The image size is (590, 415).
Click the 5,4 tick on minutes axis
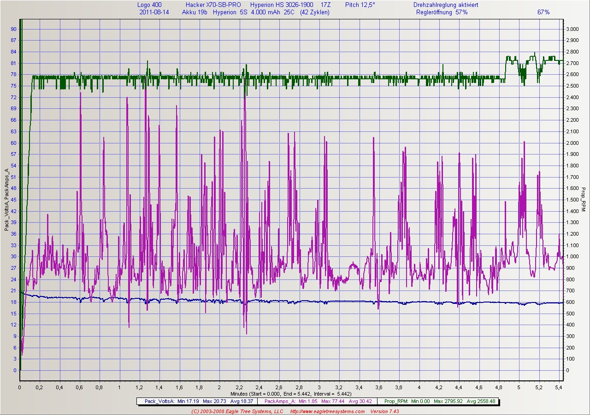pyautogui.click(x=559, y=388)
